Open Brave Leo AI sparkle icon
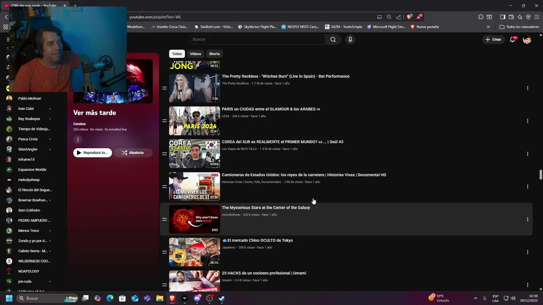The image size is (543, 305). pyautogui.click(x=520, y=17)
